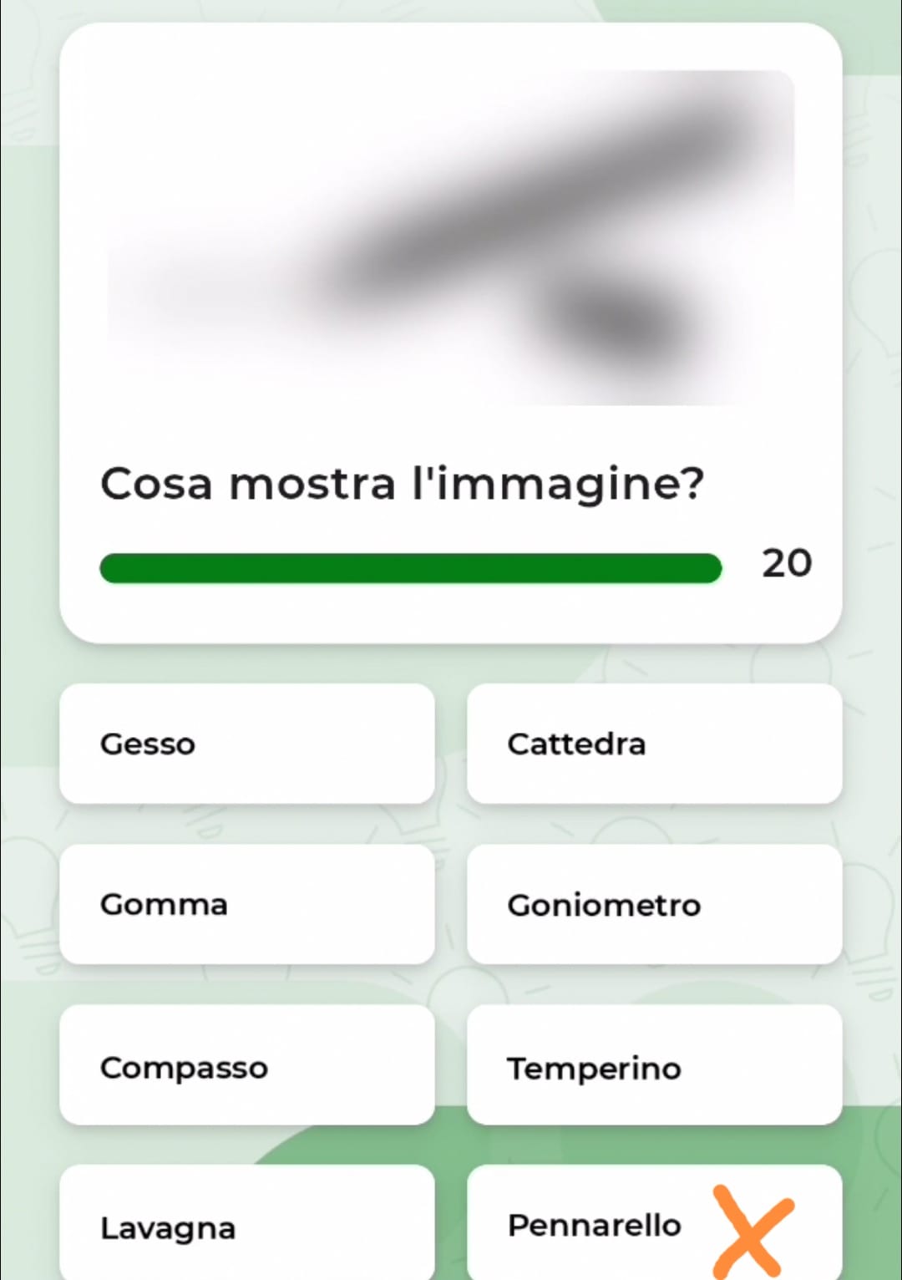
Task: Select the "Temperino" option
Action: (654, 1065)
